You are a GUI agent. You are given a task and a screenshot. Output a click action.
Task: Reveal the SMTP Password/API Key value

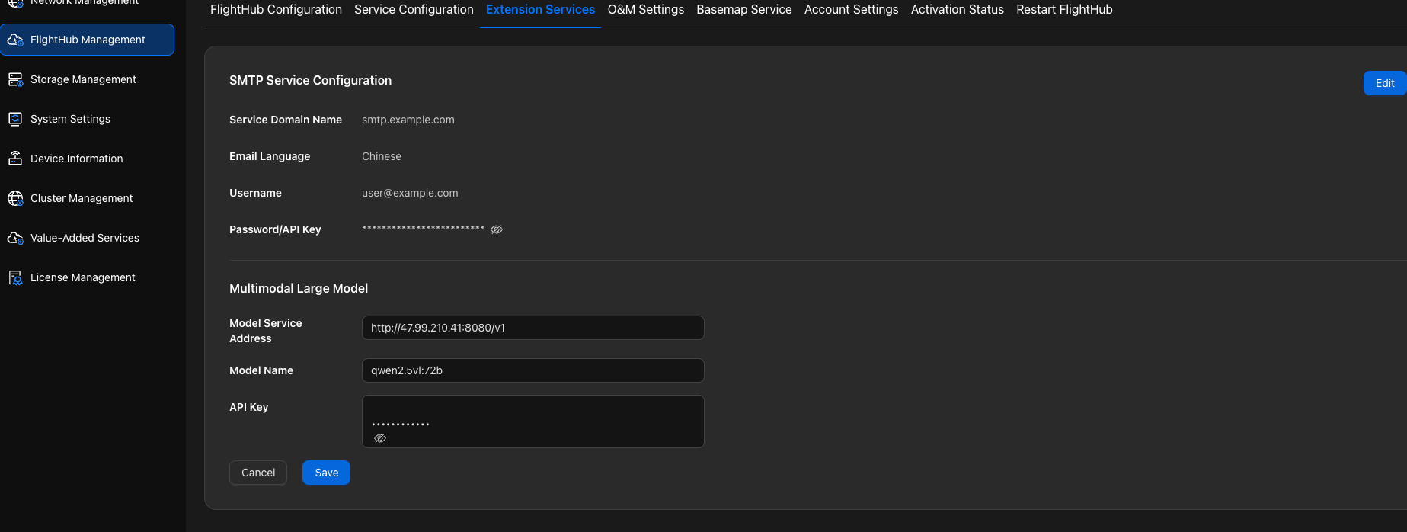coord(497,229)
